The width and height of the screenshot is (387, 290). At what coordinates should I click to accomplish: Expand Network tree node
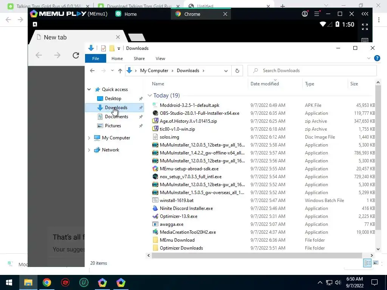89,150
